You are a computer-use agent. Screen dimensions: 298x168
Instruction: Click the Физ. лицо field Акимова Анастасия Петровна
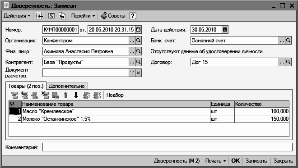coord(86,51)
